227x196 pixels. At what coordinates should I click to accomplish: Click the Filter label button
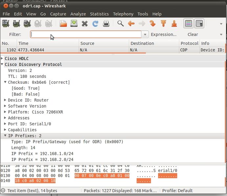(15, 34)
